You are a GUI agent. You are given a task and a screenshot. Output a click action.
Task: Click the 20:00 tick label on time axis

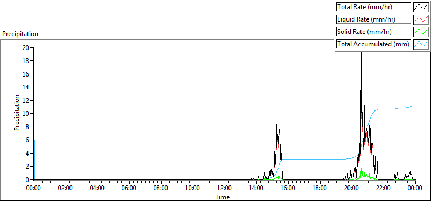pyautogui.click(x=352, y=189)
